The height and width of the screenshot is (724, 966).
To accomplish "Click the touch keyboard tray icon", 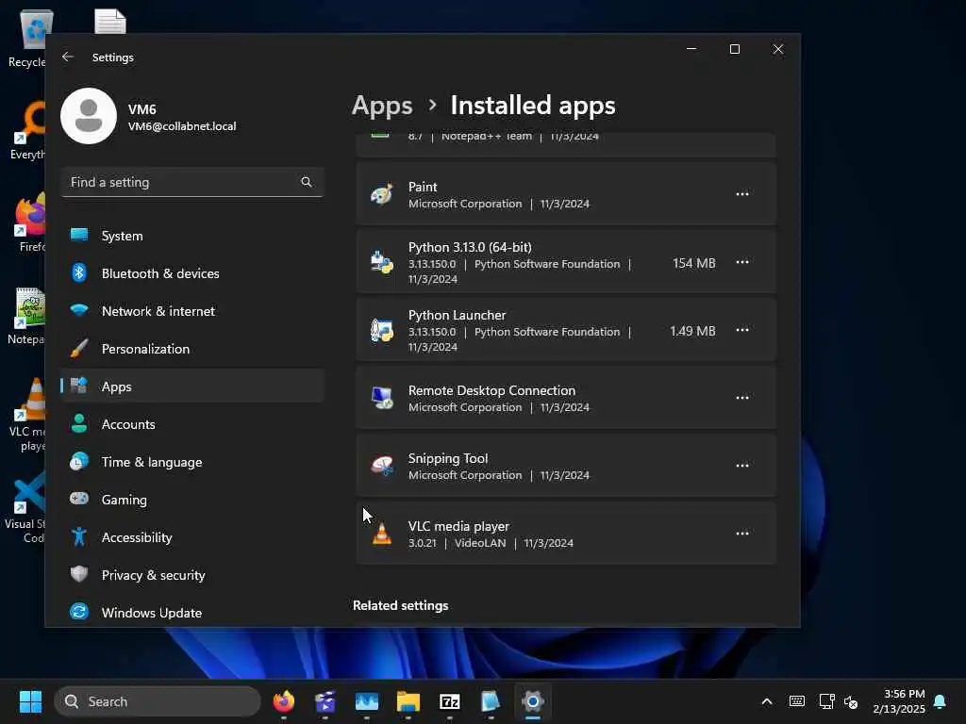I will (796, 701).
